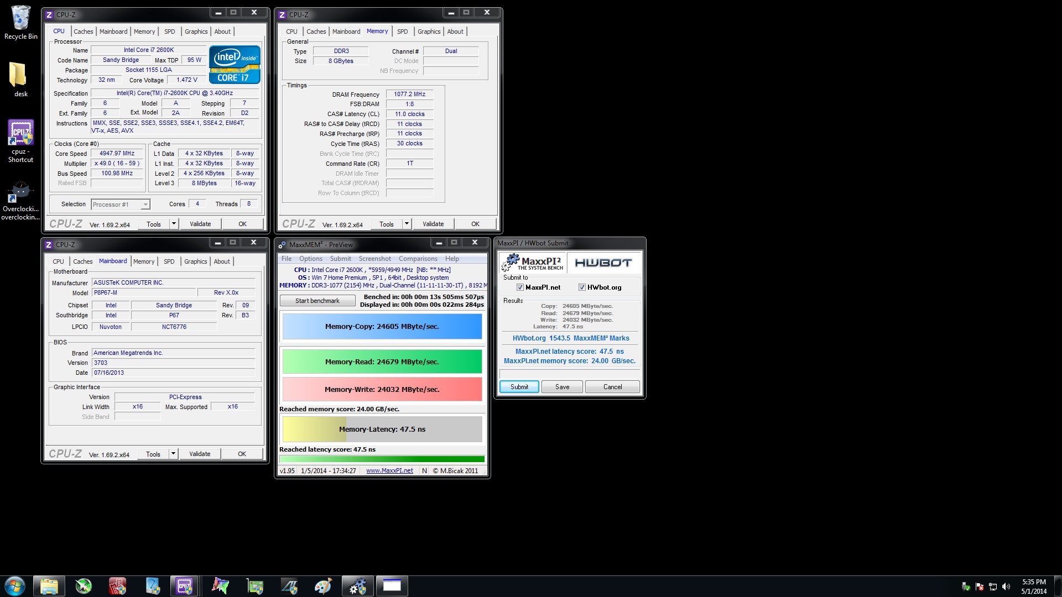The width and height of the screenshot is (1062, 597).
Task: Expand Tools dropdown arrow in CPU tab window
Action: click(174, 224)
